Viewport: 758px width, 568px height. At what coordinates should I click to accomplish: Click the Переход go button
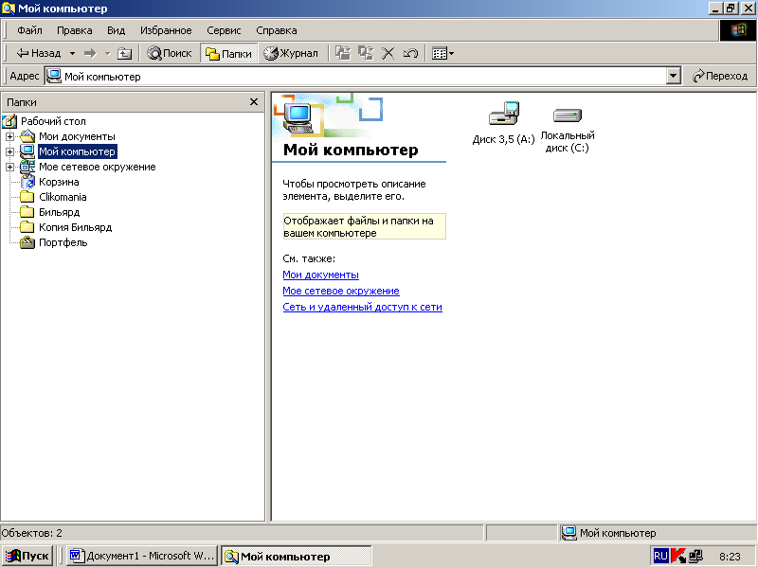(x=720, y=76)
